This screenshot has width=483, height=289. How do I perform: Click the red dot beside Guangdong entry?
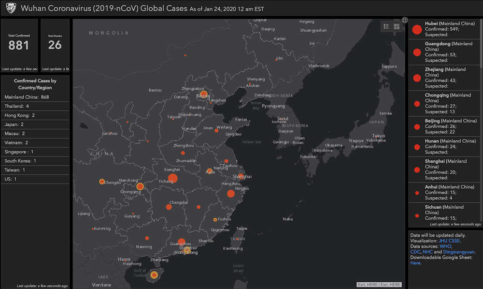pyautogui.click(x=417, y=52)
